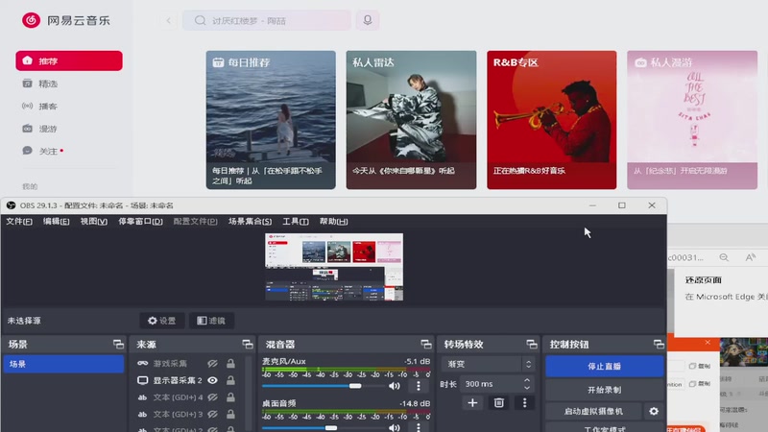Open the 视图(V) menu in OBS
The width and height of the screenshot is (768, 432).
click(x=93, y=222)
